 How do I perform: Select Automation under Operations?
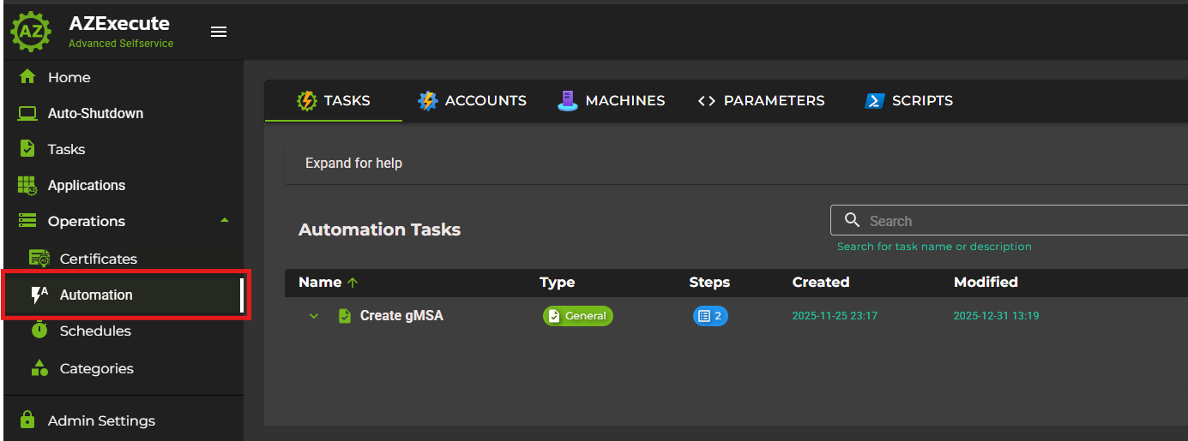tap(124, 295)
